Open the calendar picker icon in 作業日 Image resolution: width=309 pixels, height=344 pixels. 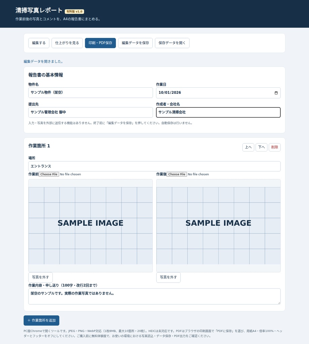pos(276,93)
